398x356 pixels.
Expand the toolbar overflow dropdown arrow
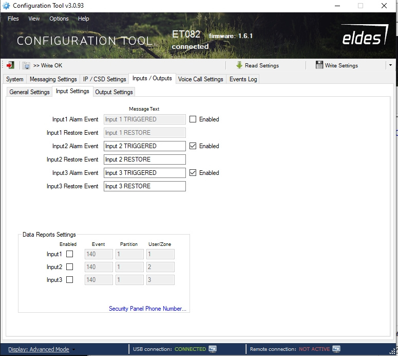tap(390, 65)
